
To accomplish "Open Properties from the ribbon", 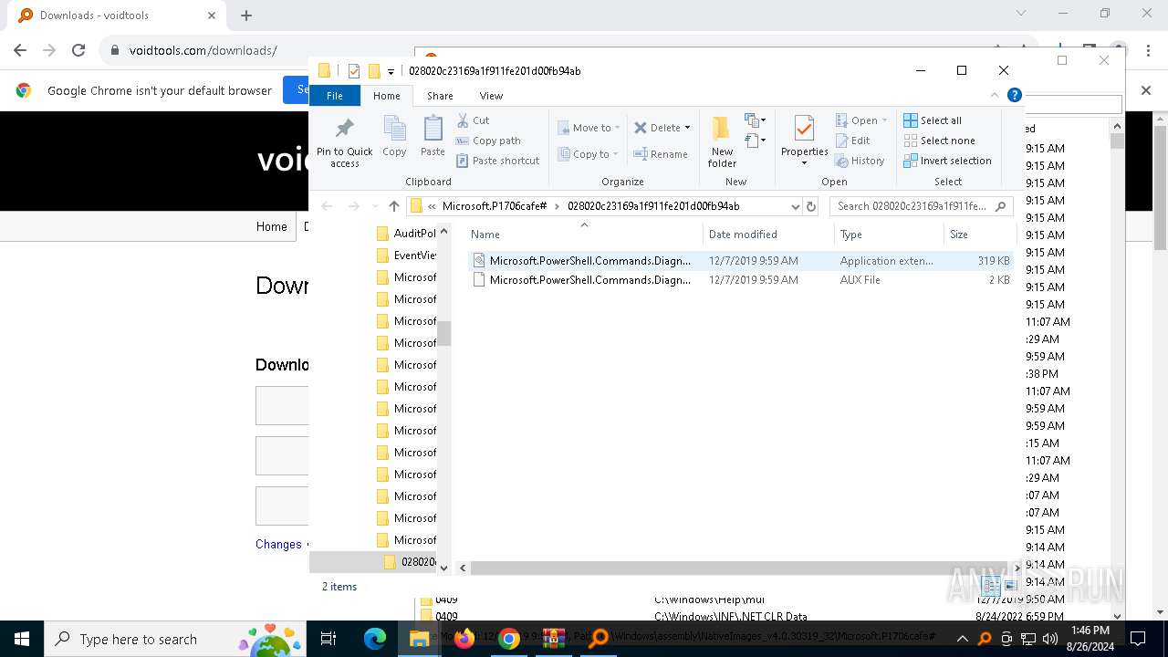I will pos(804,141).
